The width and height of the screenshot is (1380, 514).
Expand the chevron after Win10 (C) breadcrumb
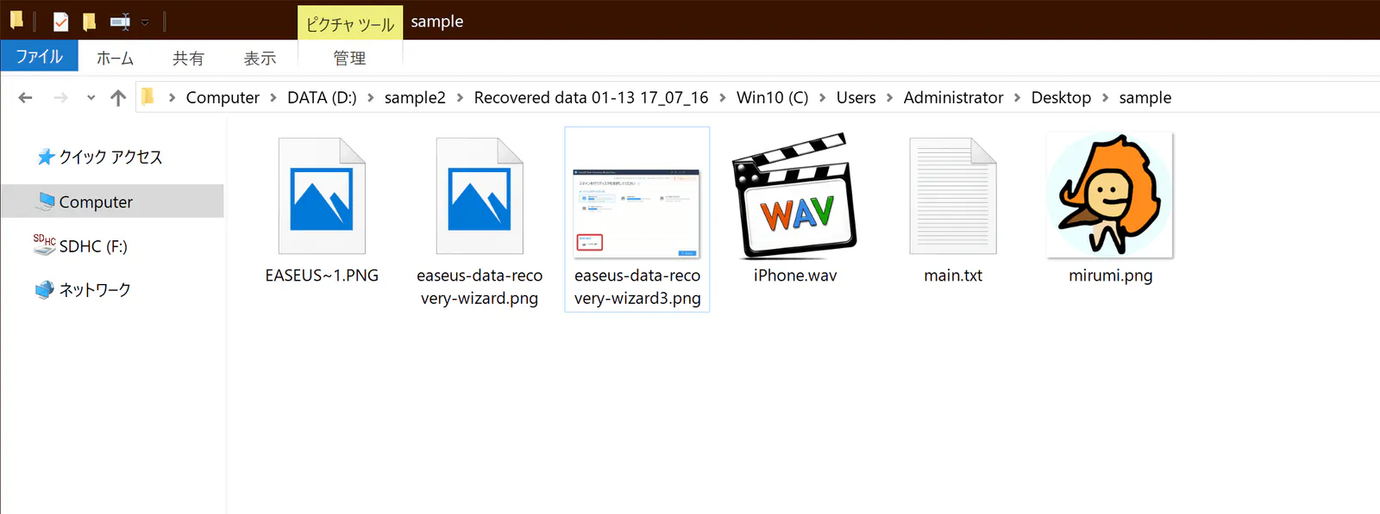822,98
